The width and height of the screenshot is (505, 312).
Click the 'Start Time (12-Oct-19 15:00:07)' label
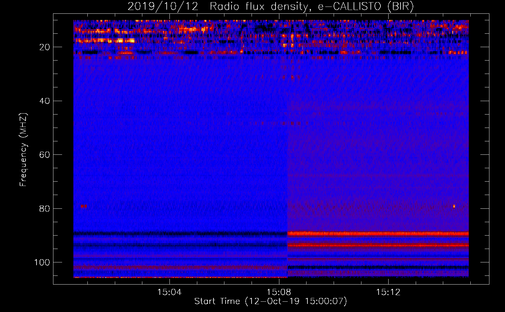(271, 301)
